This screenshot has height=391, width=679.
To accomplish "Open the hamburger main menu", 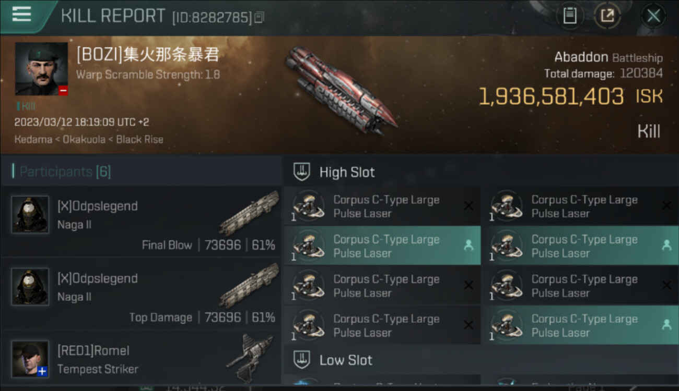I will (21, 15).
